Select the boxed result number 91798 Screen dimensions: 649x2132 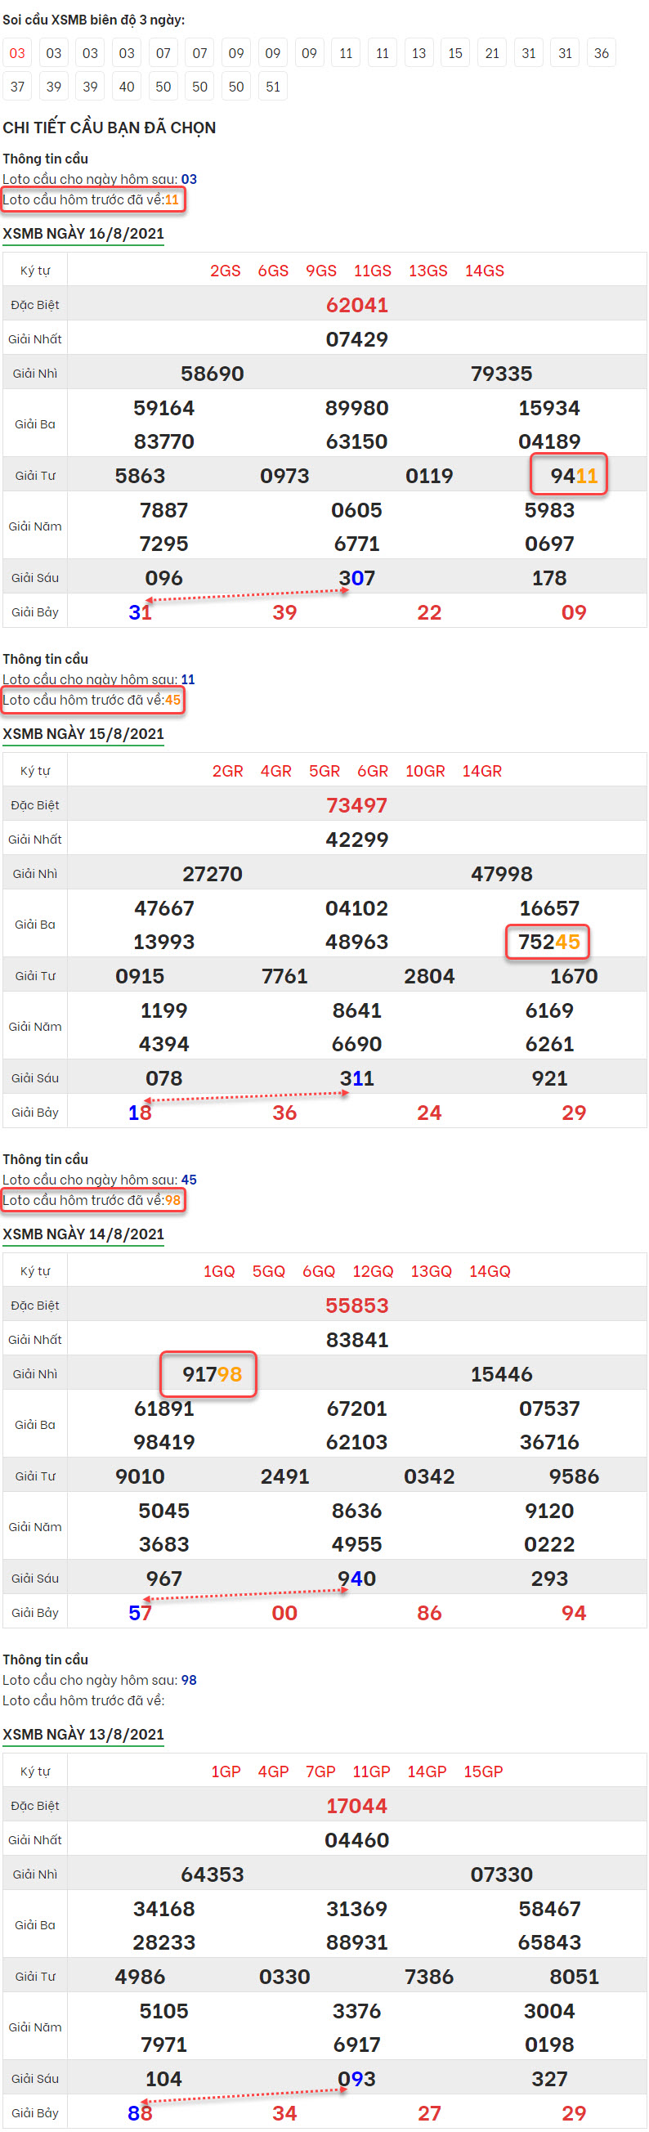[212, 1374]
